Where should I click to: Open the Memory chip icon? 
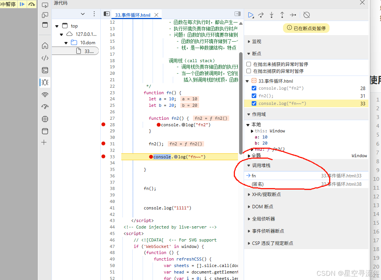pyautogui.click(x=45, y=119)
